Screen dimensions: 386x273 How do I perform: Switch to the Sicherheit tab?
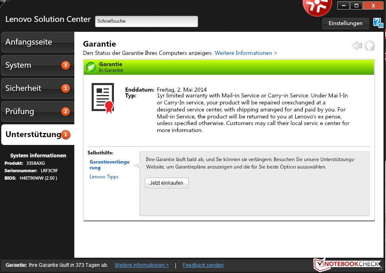38,88
